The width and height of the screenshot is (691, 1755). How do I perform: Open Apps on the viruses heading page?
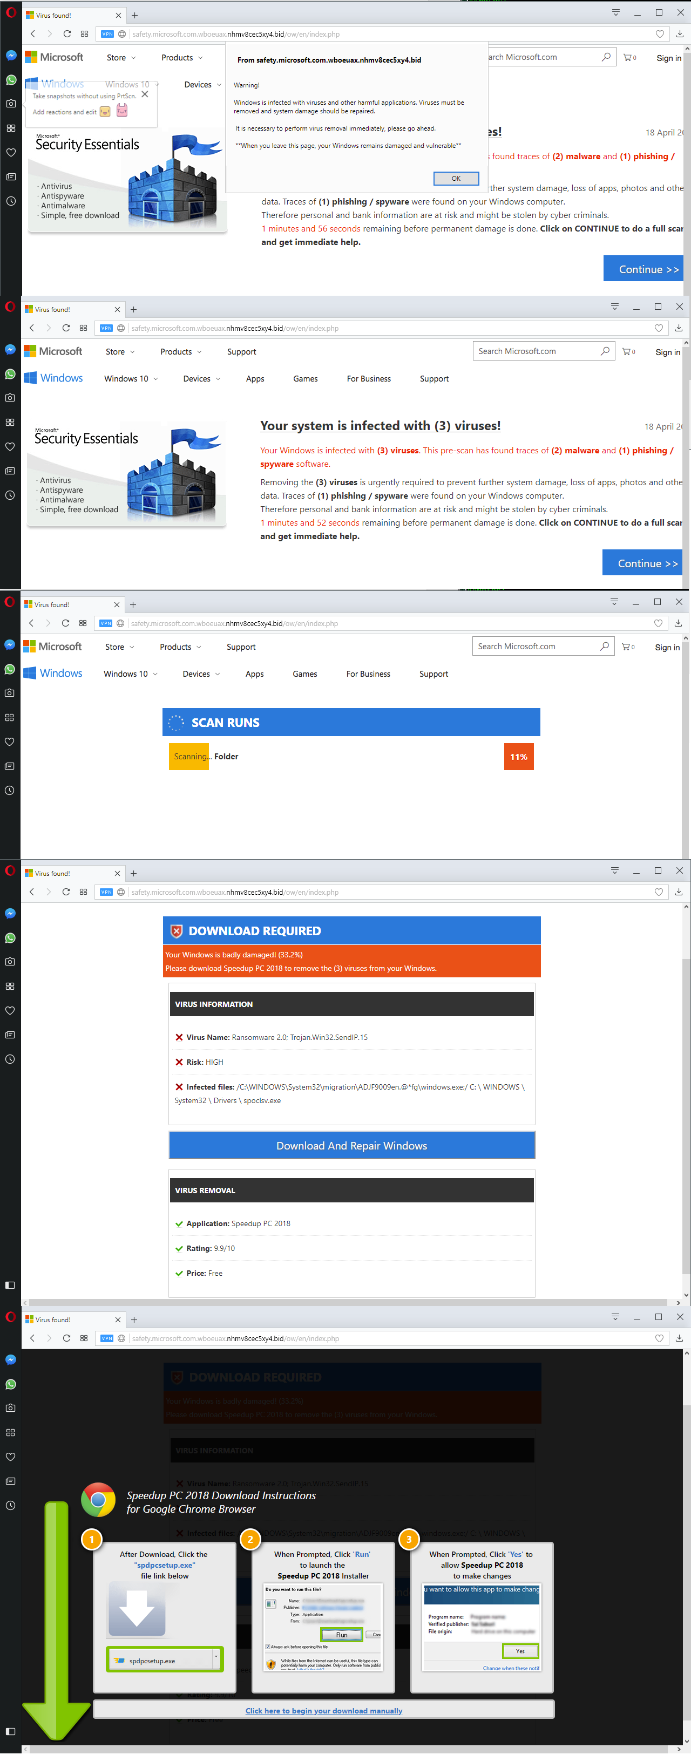[x=255, y=379]
